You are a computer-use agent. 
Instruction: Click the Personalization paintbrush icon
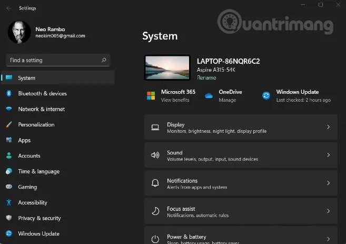tap(9, 124)
